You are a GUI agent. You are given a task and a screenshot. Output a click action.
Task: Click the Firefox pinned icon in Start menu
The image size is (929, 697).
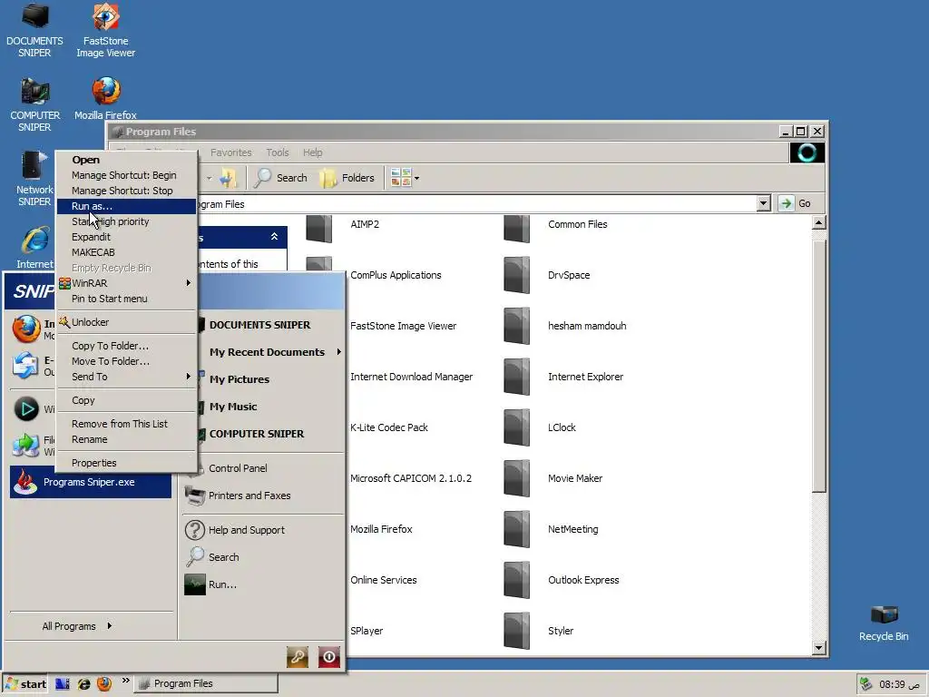[26, 329]
